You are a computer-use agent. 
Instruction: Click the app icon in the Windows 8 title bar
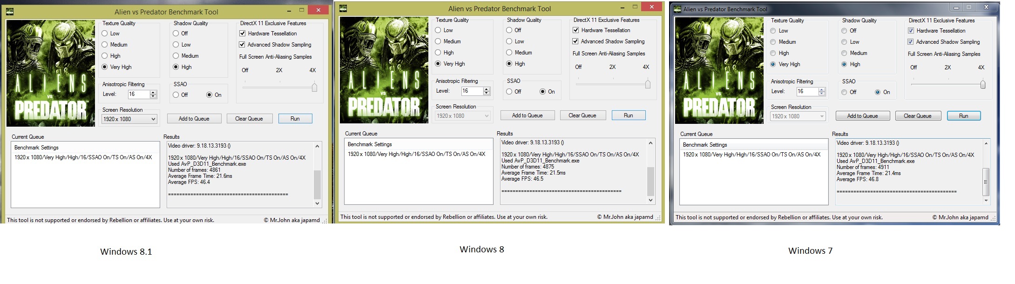point(343,8)
